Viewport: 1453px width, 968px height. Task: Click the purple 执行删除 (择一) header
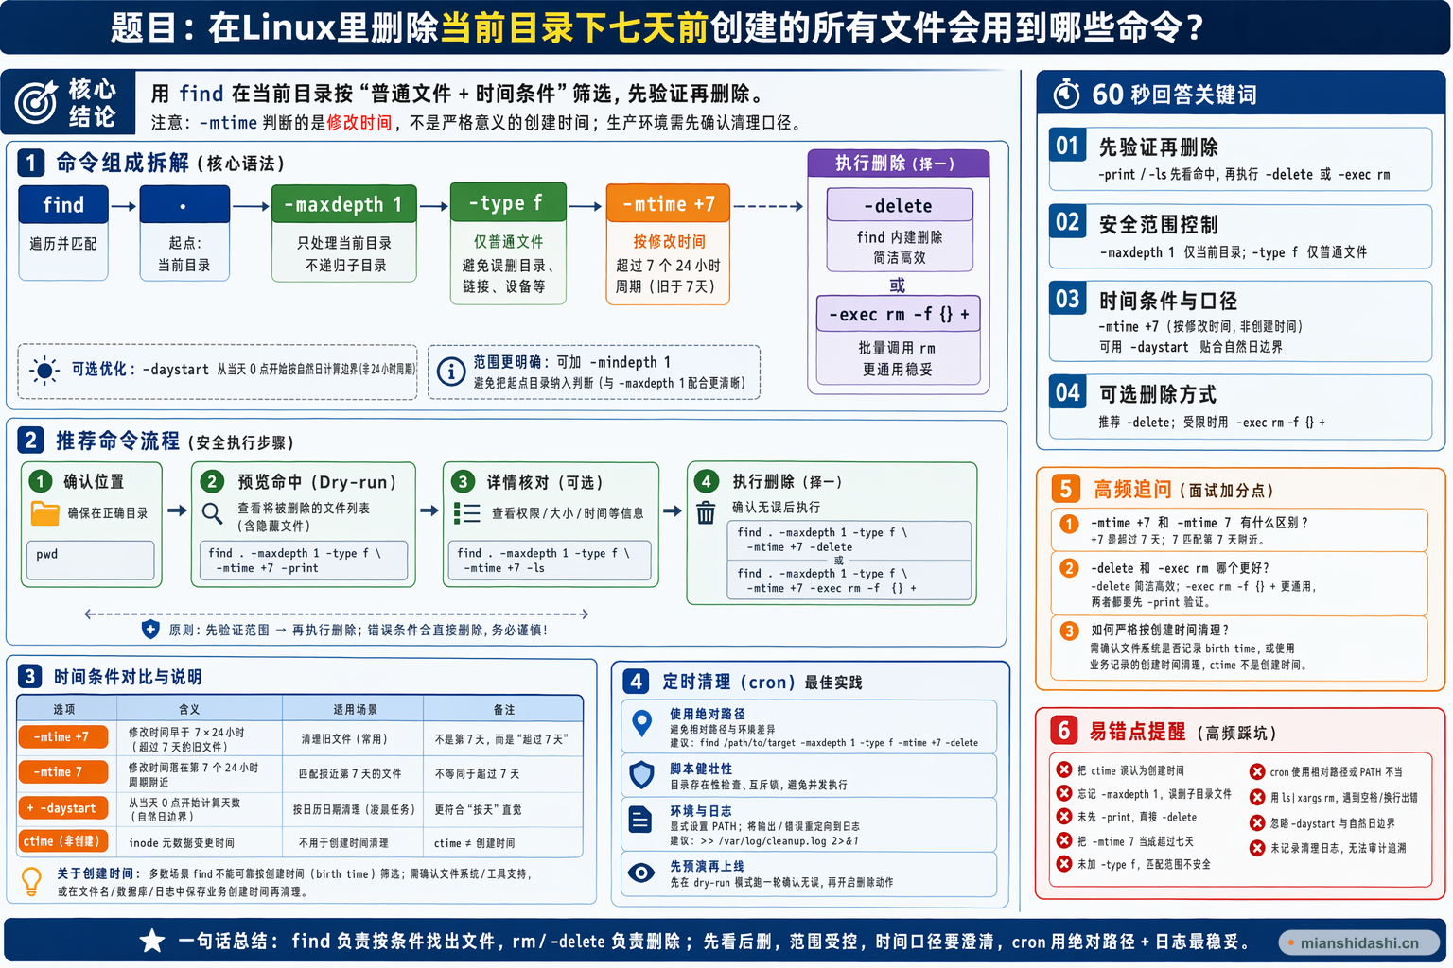pos(898,164)
